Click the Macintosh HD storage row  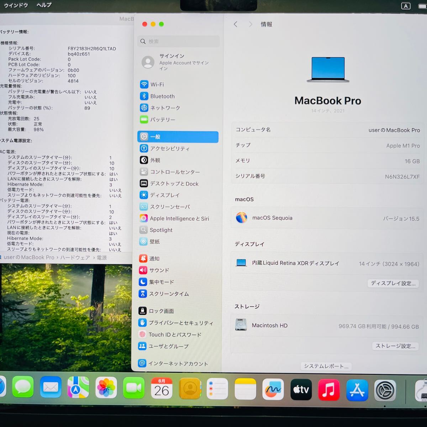tap(327, 326)
